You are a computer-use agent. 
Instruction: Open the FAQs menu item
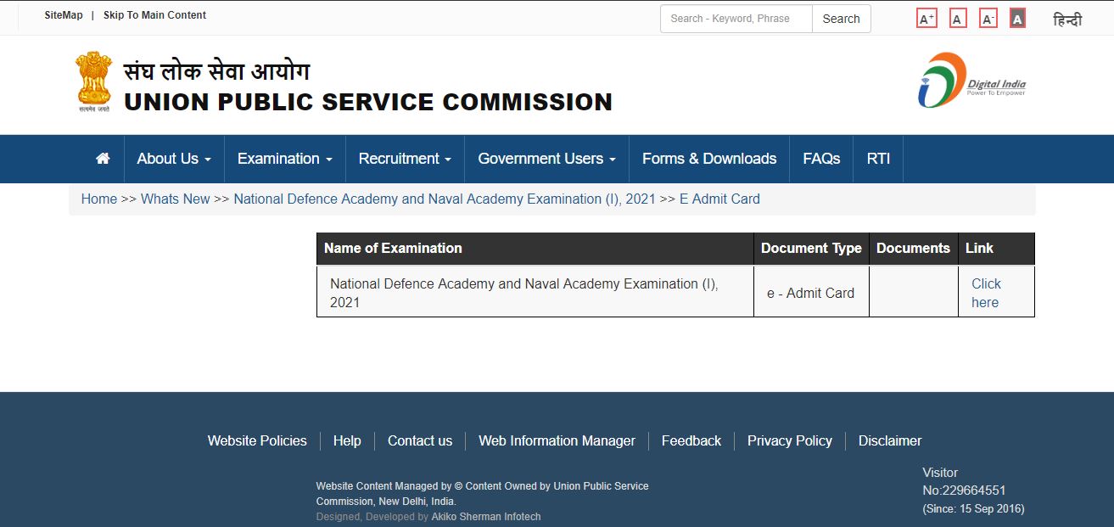tap(821, 159)
